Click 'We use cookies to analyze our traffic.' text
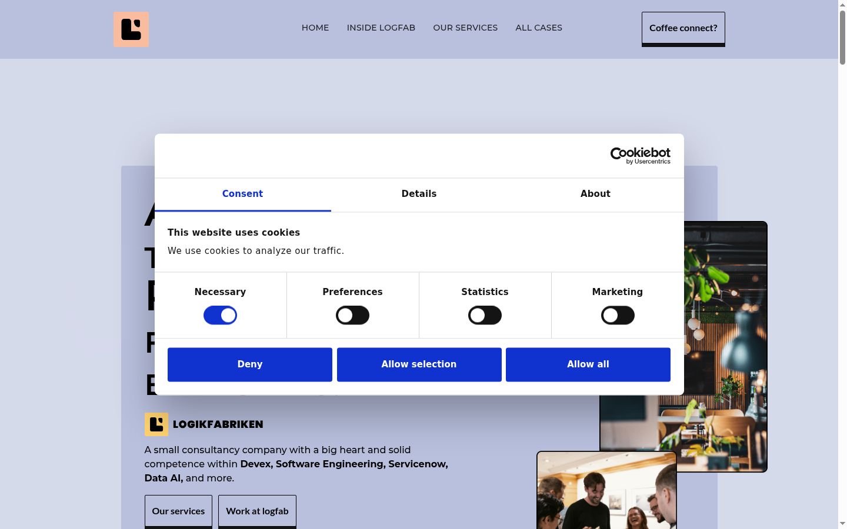847x529 pixels. click(256, 251)
